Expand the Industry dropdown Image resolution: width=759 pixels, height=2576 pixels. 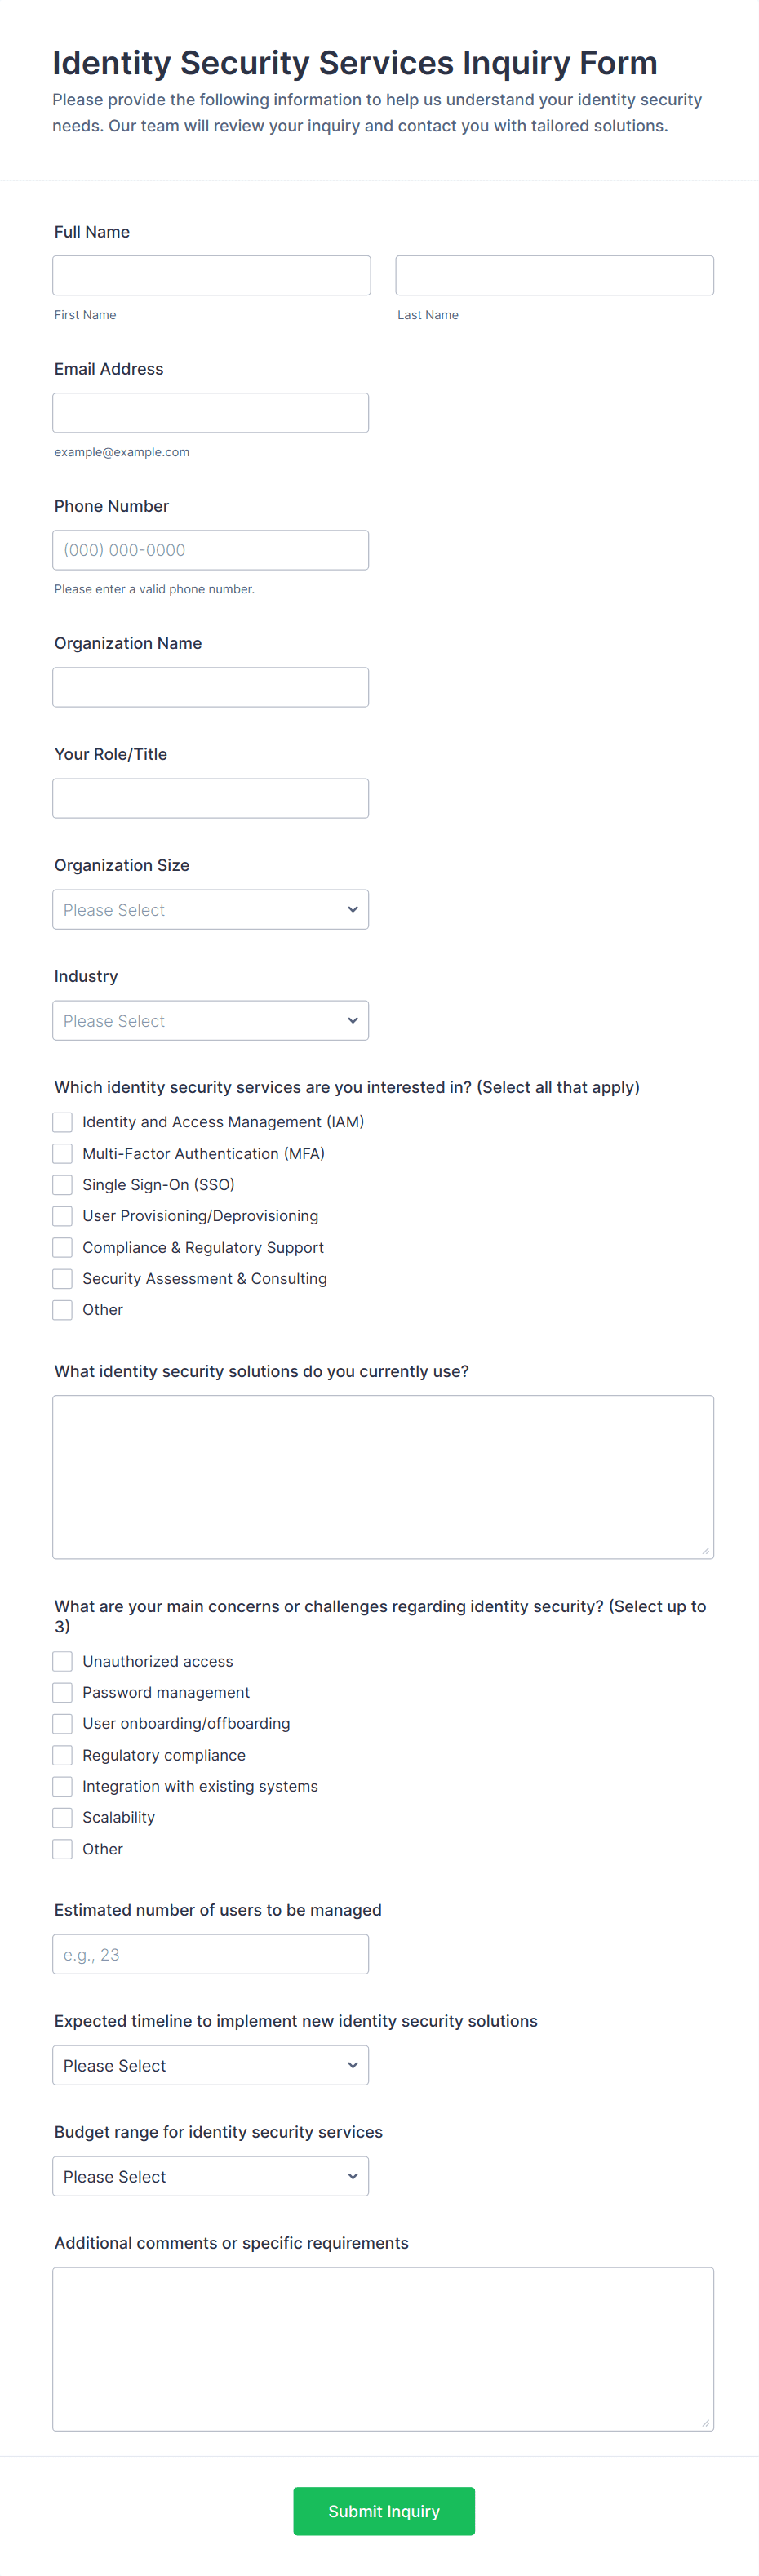coord(210,1020)
